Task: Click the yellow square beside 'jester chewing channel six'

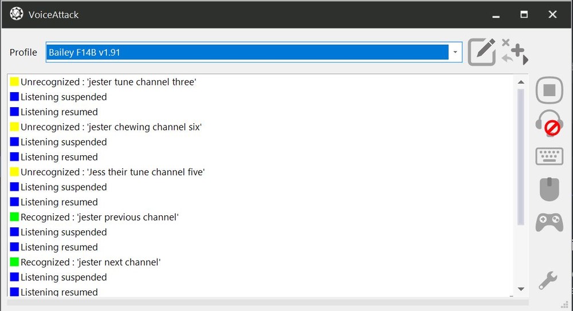Action: 14,127
